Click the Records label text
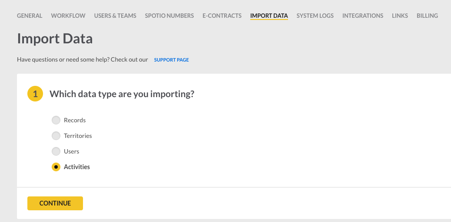The width and height of the screenshot is (451, 222). tap(75, 120)
